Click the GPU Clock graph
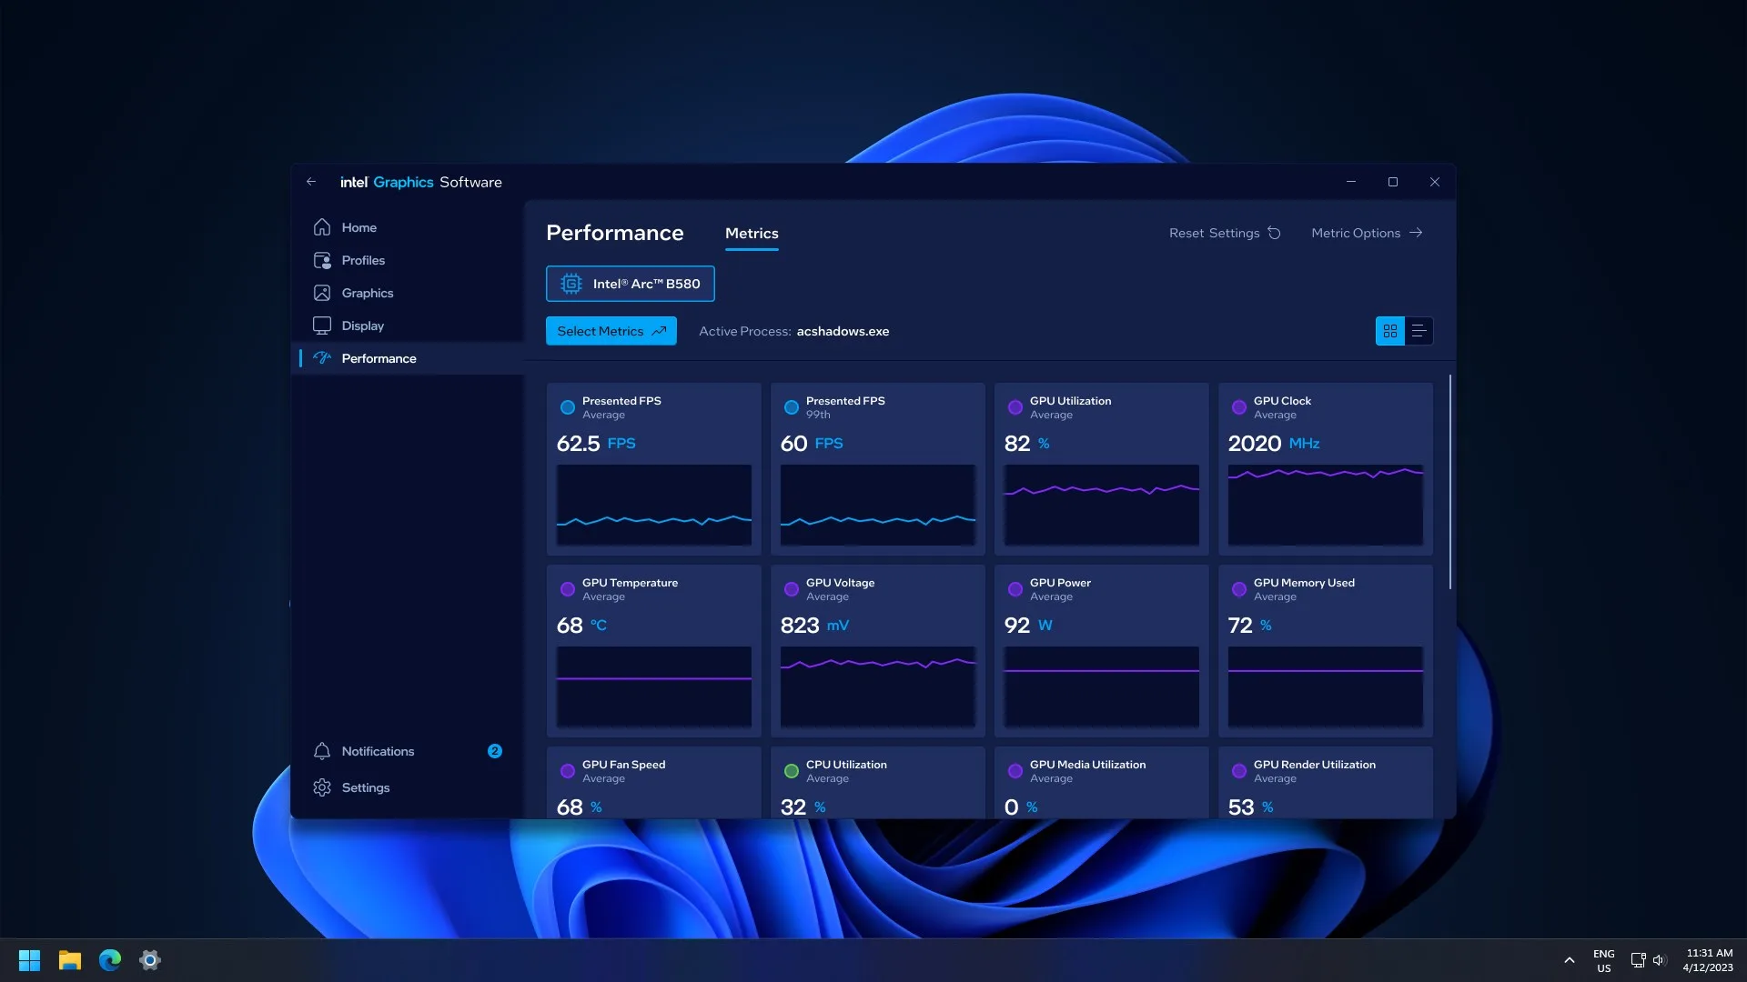1747x982 pixels. pos(1326,505)
